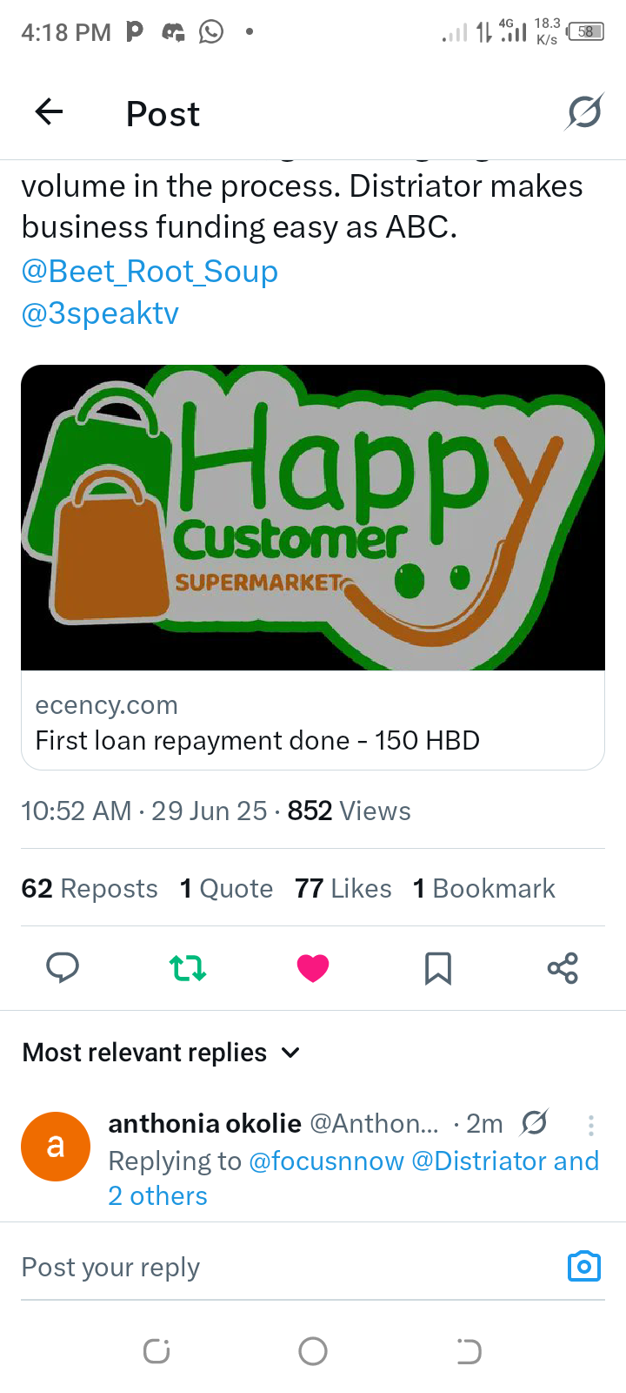
Task: Open the 1 Quote list
Action: (226, 888)
